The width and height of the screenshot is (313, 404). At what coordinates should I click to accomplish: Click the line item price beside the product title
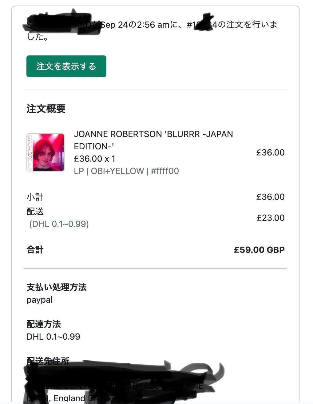(270, 152)
